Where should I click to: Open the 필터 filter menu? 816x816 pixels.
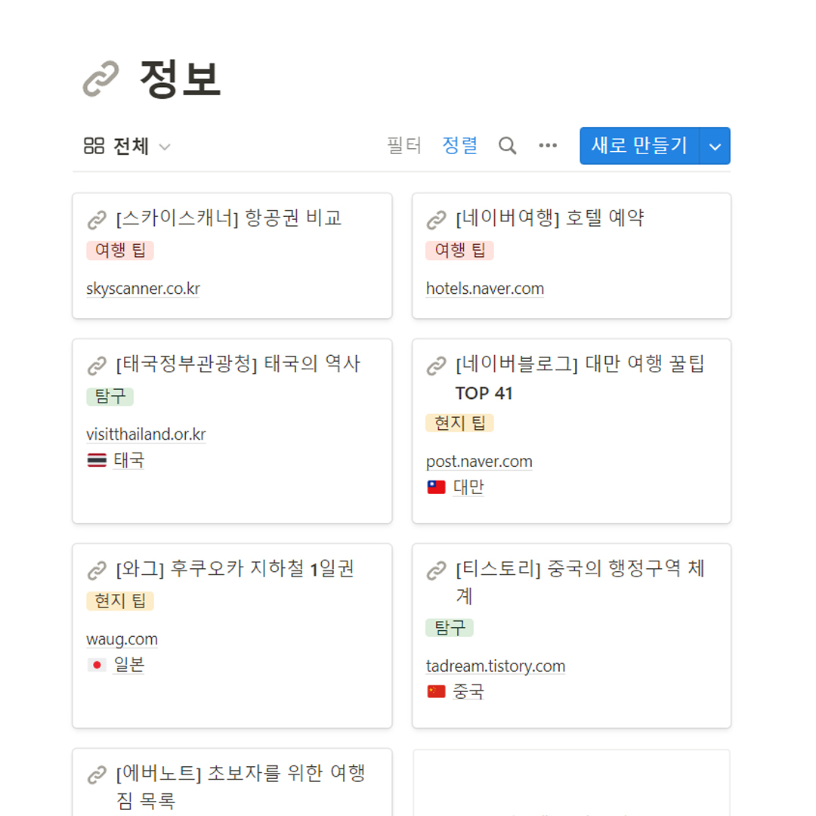coord(404,145)
